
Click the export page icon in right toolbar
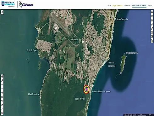point(152,37)
